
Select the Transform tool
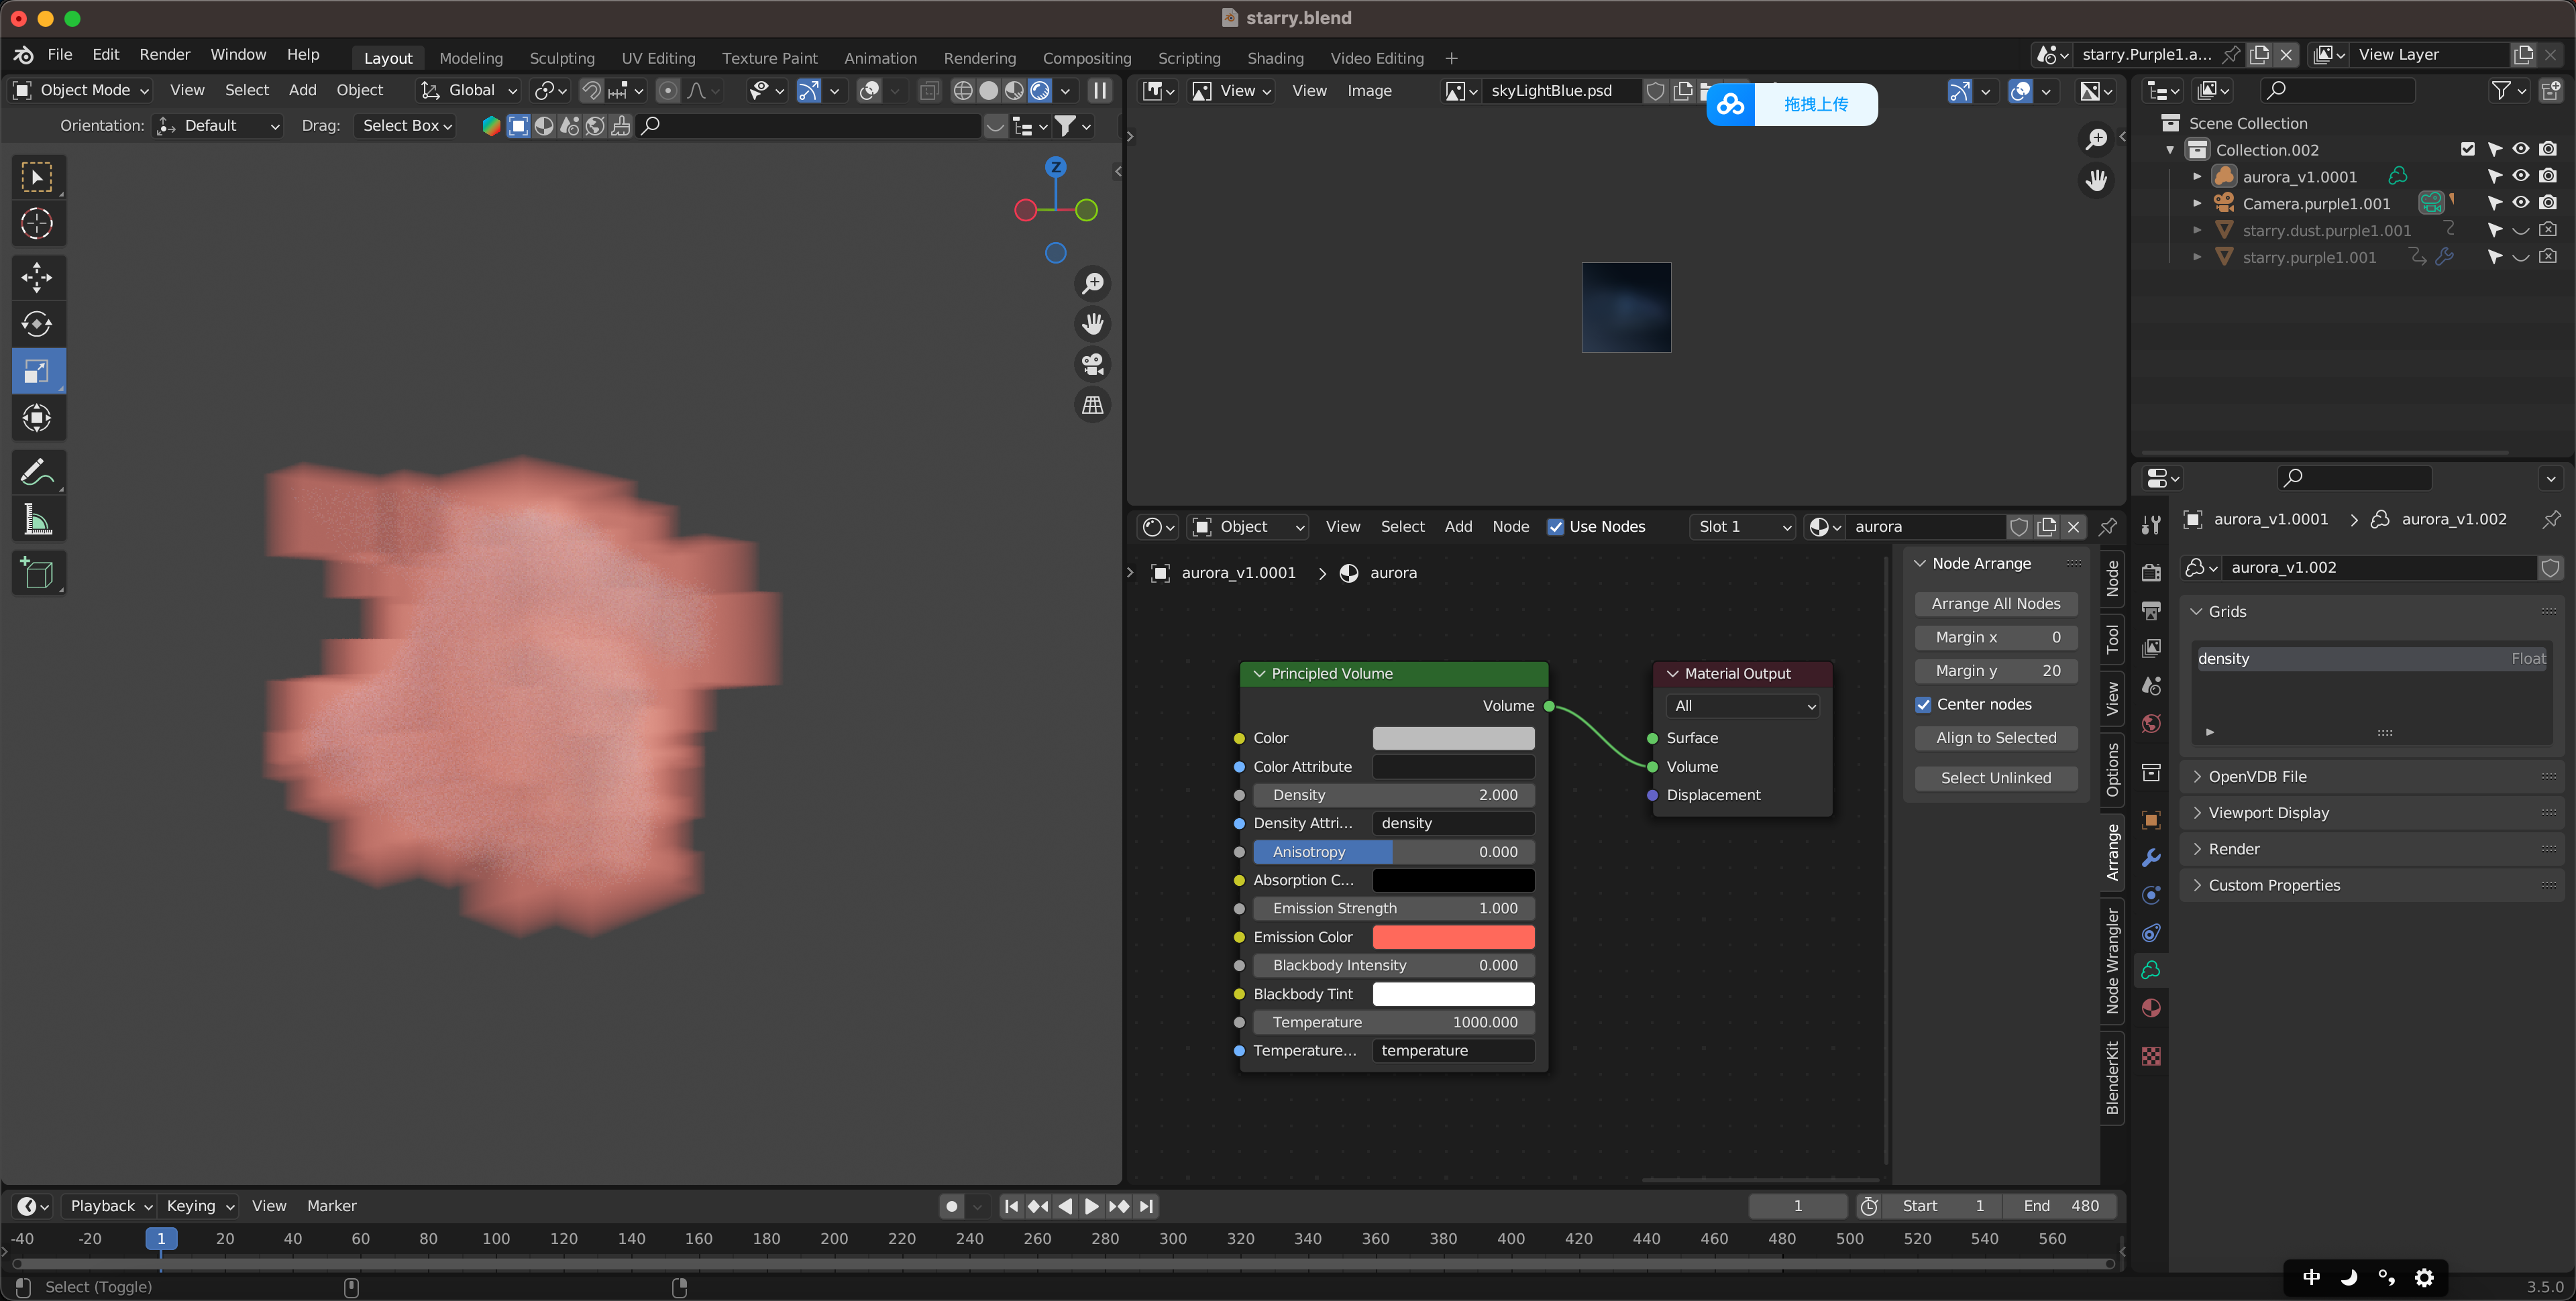(37, 418)
